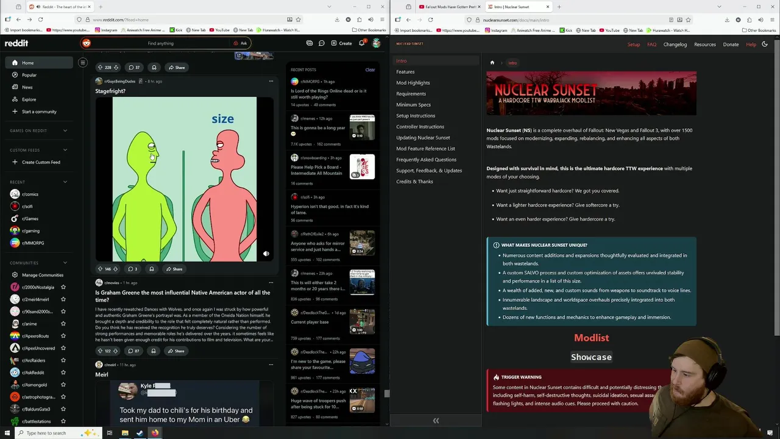Favorite r/anime with its star
The height and width of the screenshot is (439, 780).
point(63,324)
